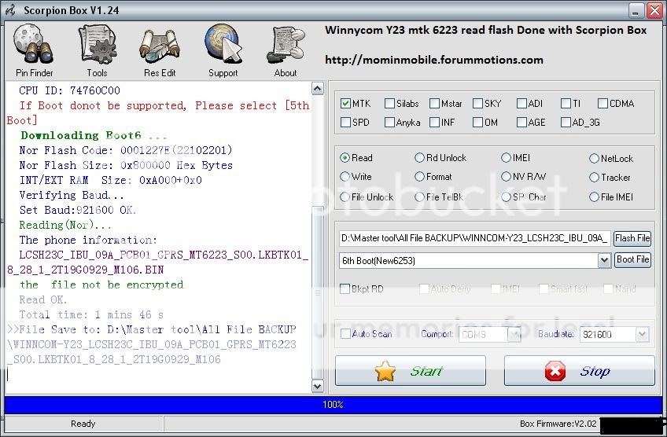Check the Anyka platform box
The width and height of the screenshot is (667, 437).
[389, 123]
